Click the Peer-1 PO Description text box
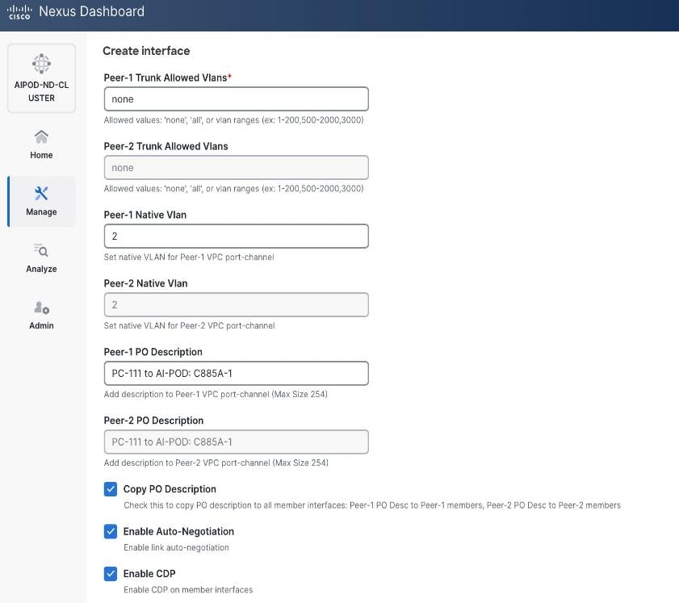Viewport: 679px width, 603px height. 235,373
